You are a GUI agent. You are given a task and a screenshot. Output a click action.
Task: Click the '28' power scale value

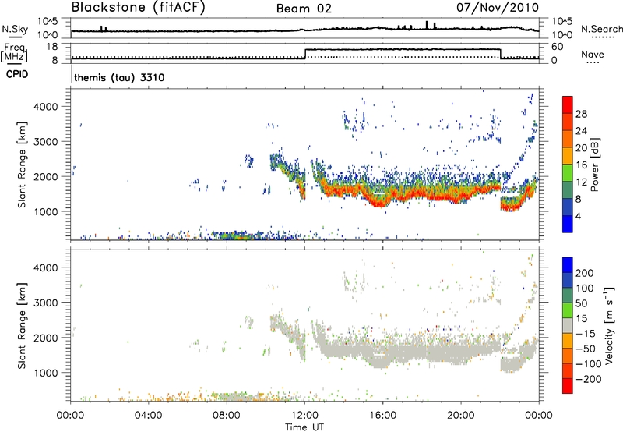[581, 114]
